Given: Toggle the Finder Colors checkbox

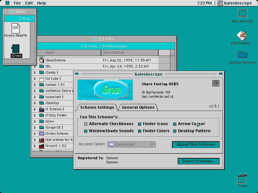Looking at the screenshot, I should point(140,131).
